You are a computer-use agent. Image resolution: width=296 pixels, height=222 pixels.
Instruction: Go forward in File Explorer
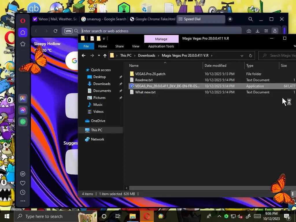click(92, 55)
